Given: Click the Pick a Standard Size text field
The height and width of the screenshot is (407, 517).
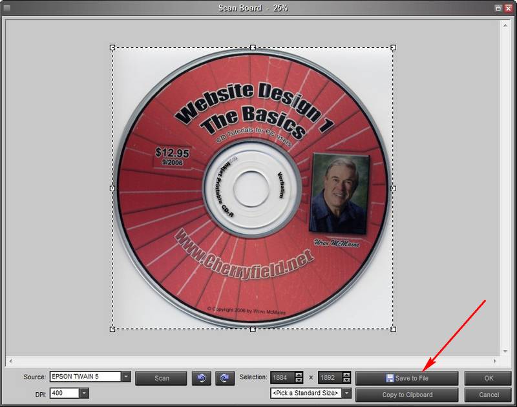Looking at the screenshot, I should (306, 393).
